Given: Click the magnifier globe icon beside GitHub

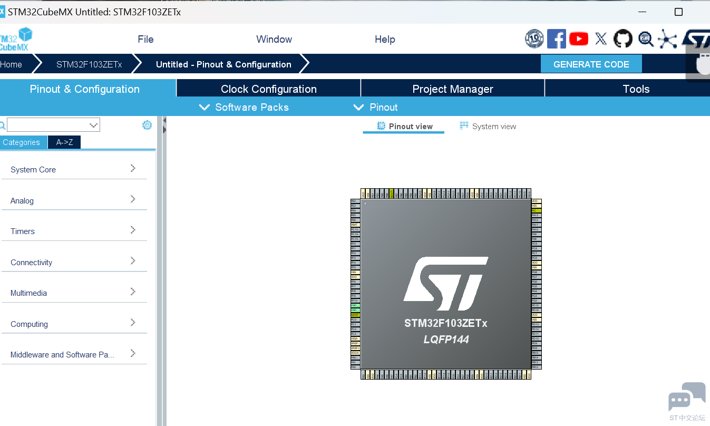Looking at the screenshot, I should (x=646, y=38).
